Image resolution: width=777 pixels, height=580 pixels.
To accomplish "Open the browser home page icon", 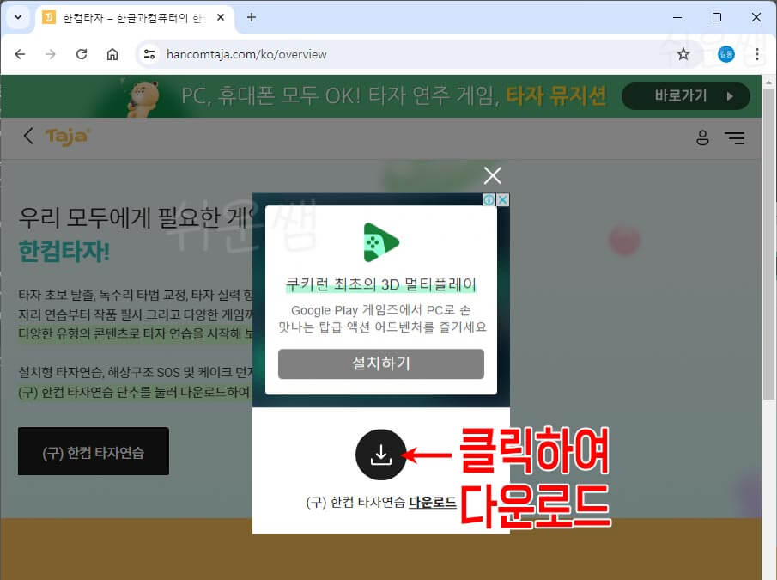I will (112, 54).
